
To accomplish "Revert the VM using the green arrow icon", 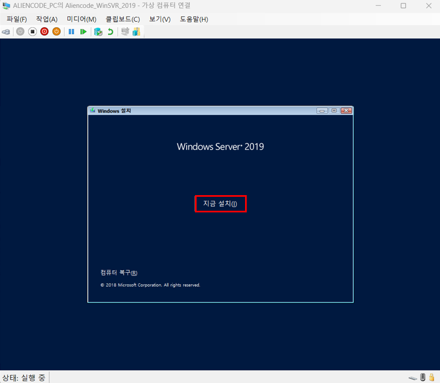I will point(110,32).
